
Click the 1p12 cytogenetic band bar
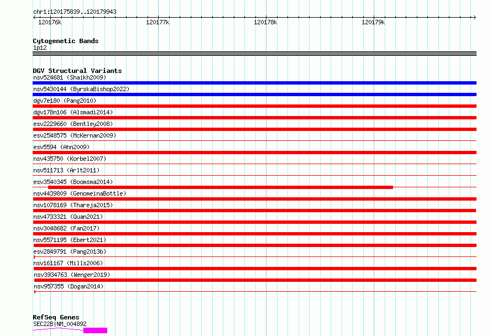(254, 54)
